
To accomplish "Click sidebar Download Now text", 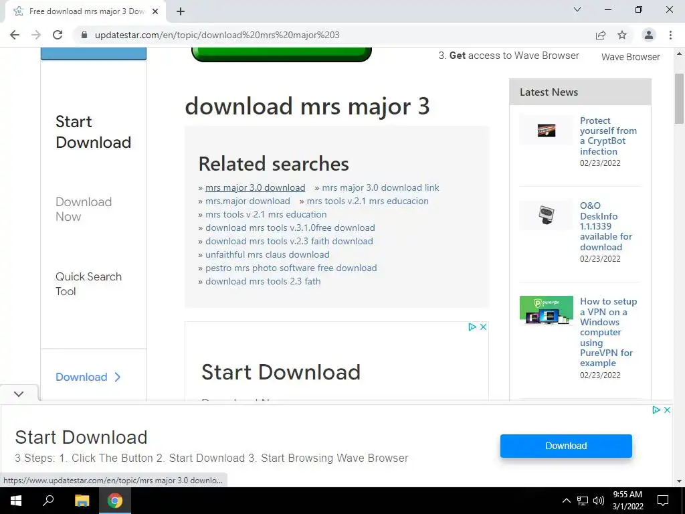I will [x=84, y=209].
